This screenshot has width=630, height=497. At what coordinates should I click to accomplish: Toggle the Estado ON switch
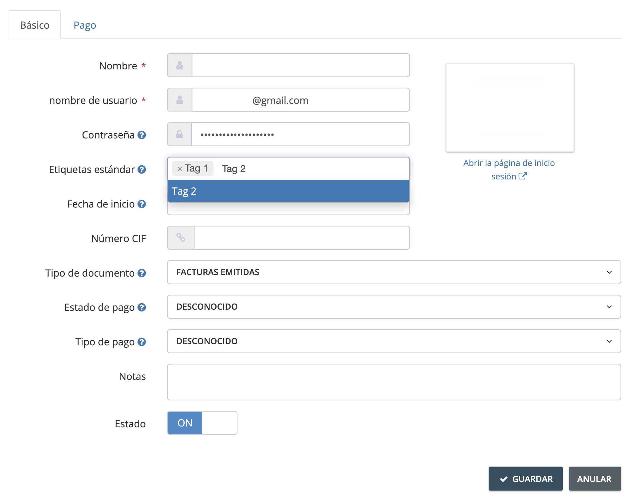click(202, 423)
